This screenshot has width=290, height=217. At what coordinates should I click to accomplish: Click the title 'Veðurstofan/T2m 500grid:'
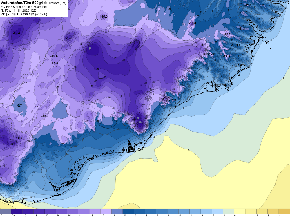click(x=24, y=3)
